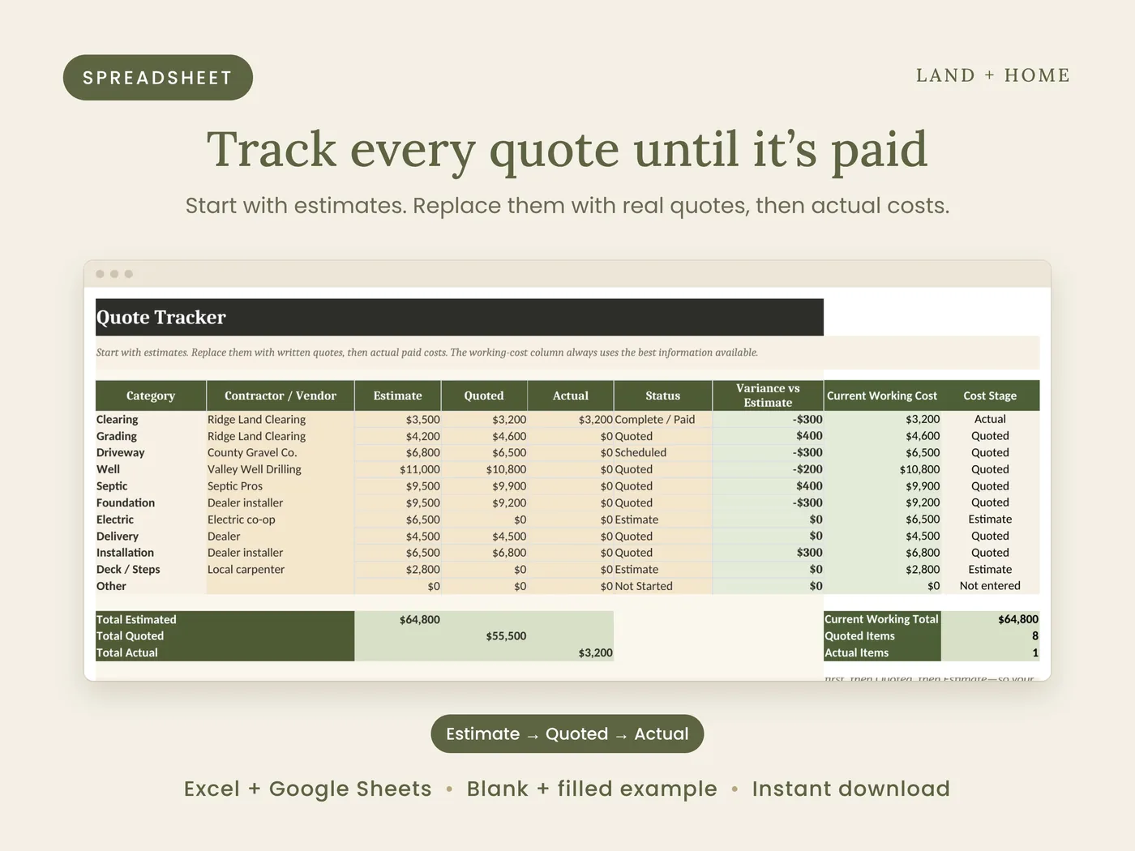Click the $11,000 Well estimate cell
The image size is (1135, 851).
(398, 469)
